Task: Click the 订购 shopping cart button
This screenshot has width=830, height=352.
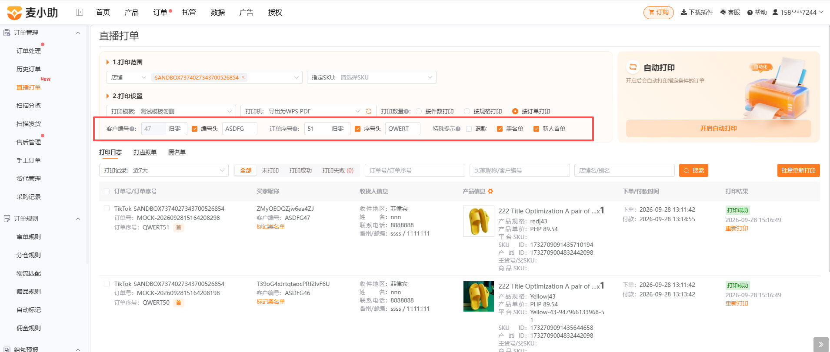Action: pyautogui.click(x=658, y=12)
